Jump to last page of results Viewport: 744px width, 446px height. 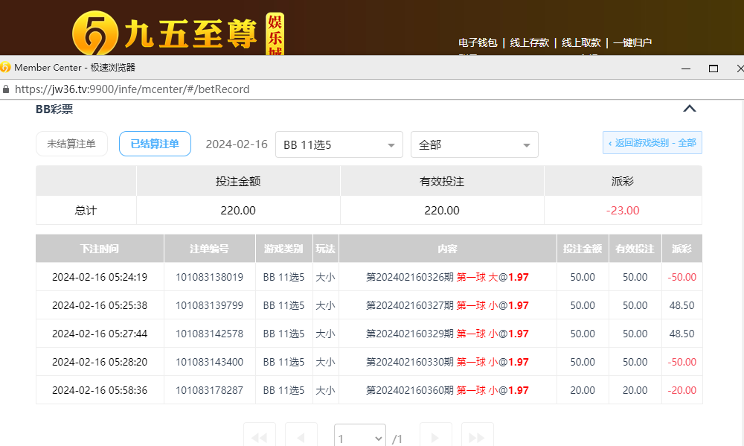477,438
